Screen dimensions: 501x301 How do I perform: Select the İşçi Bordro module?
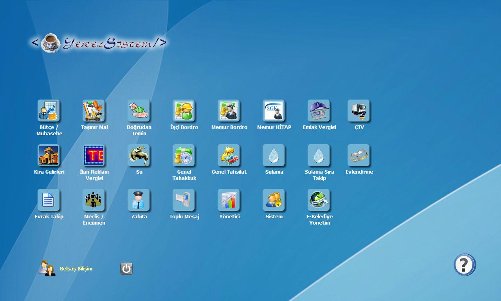point(184,111)
